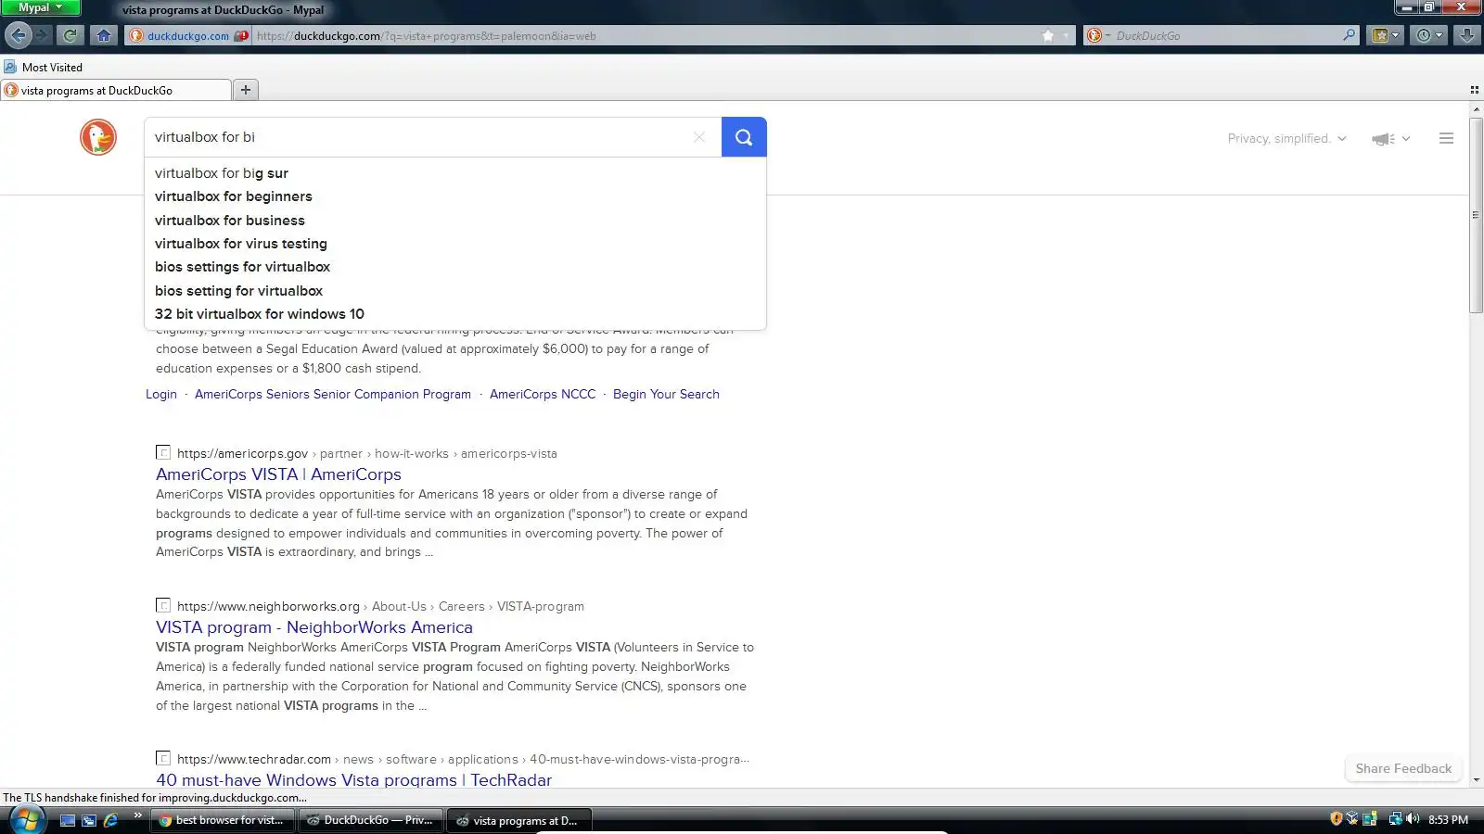Follow the 'Begin Your Search' sitelink
Viewport: 1484px width, 834px height.
pyautogui.click(x=666, y=394)
